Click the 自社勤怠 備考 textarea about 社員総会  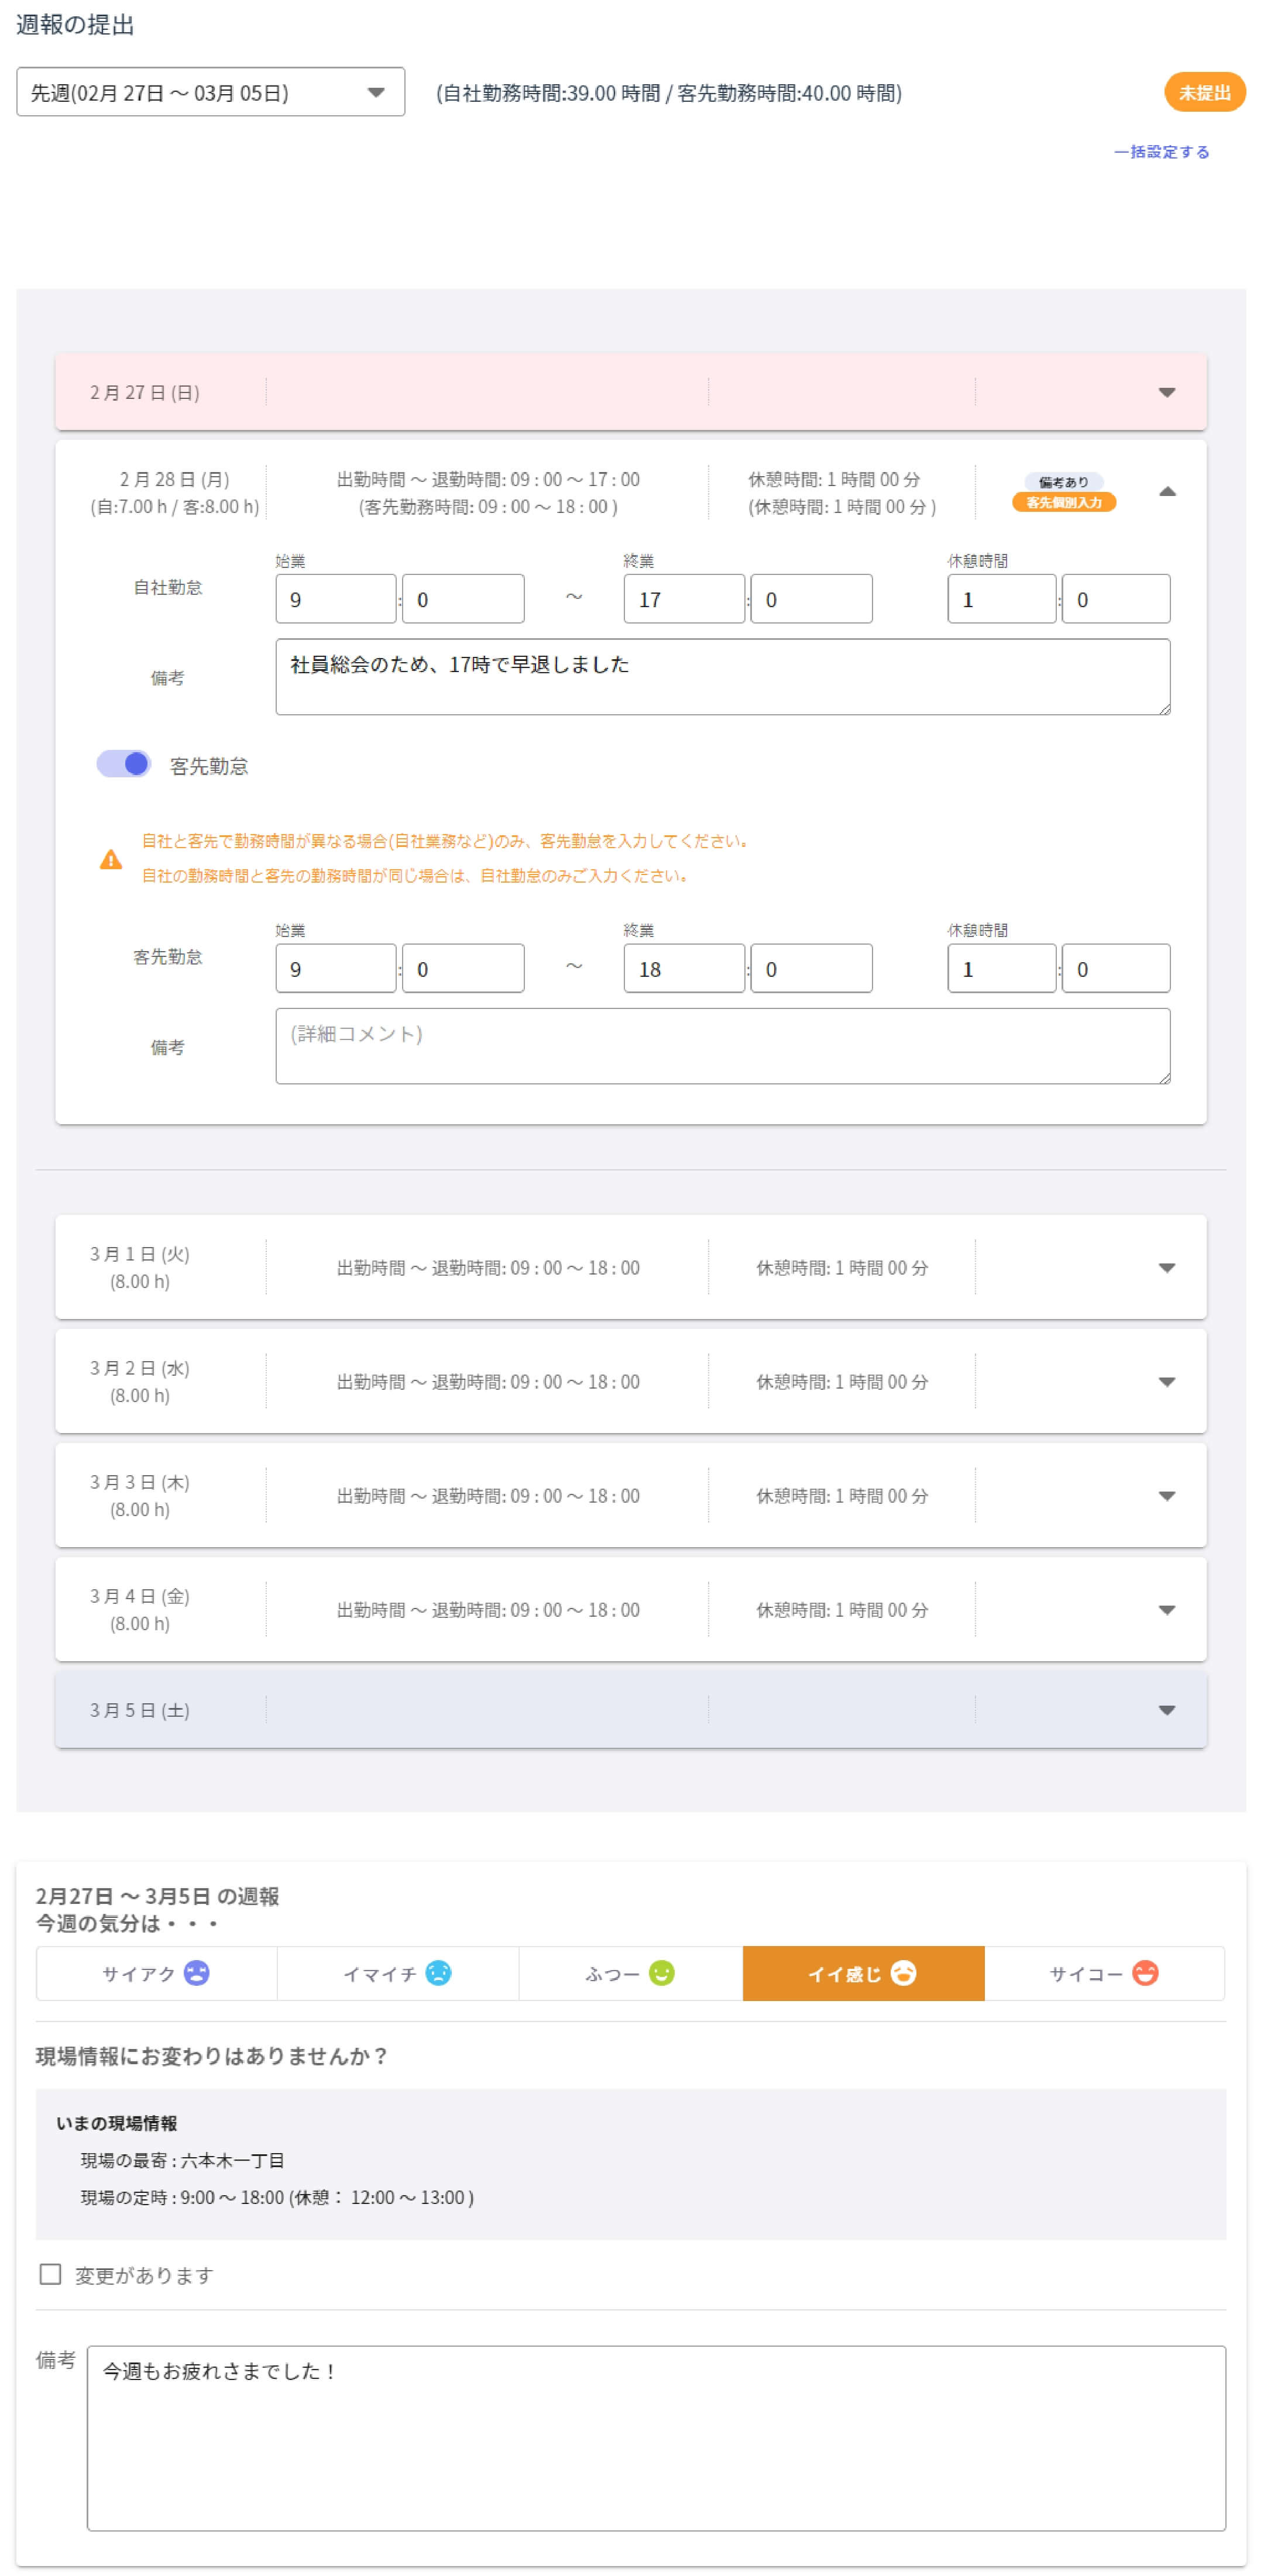(723, 677)
